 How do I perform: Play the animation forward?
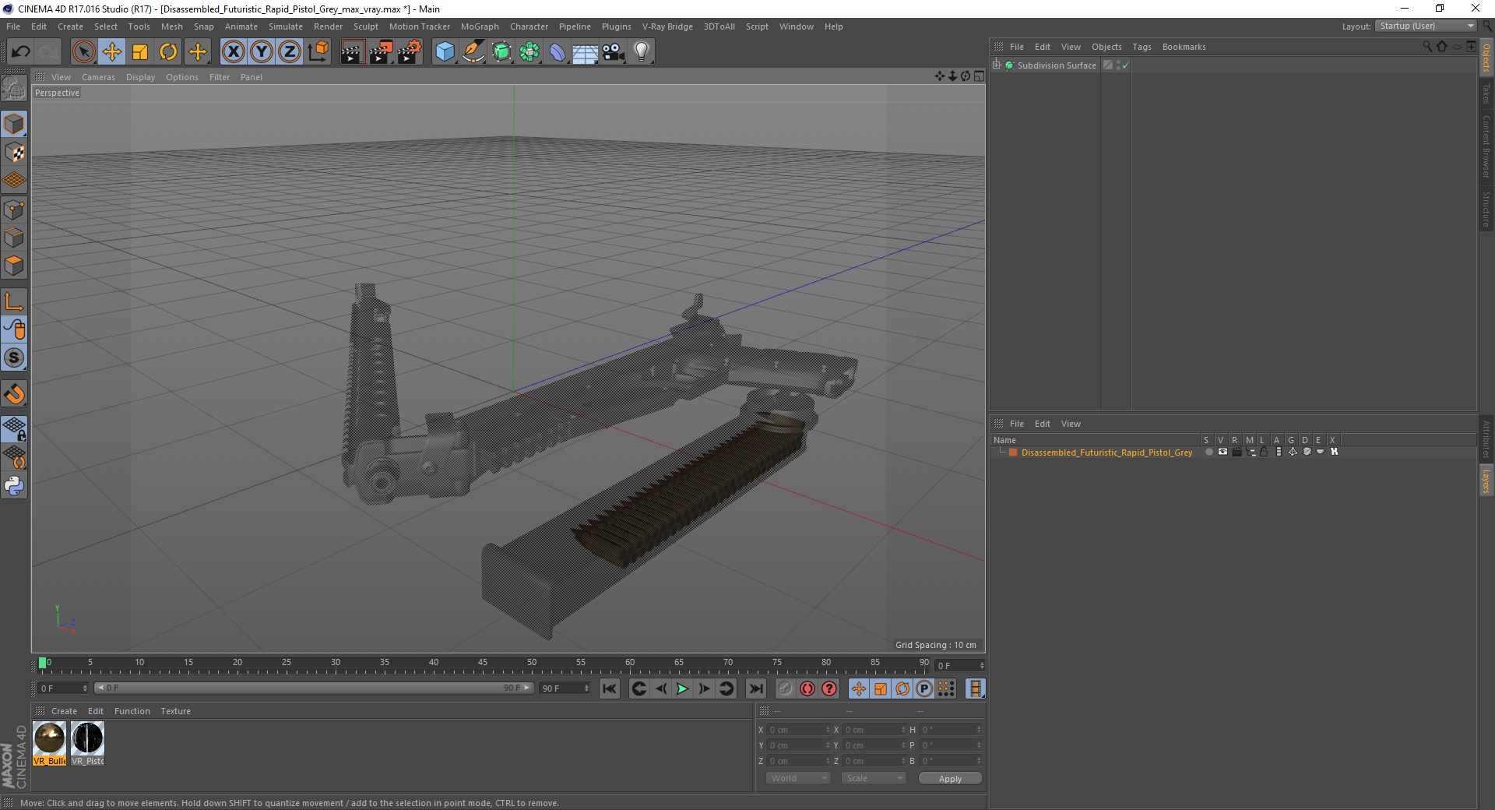(682, 688)
